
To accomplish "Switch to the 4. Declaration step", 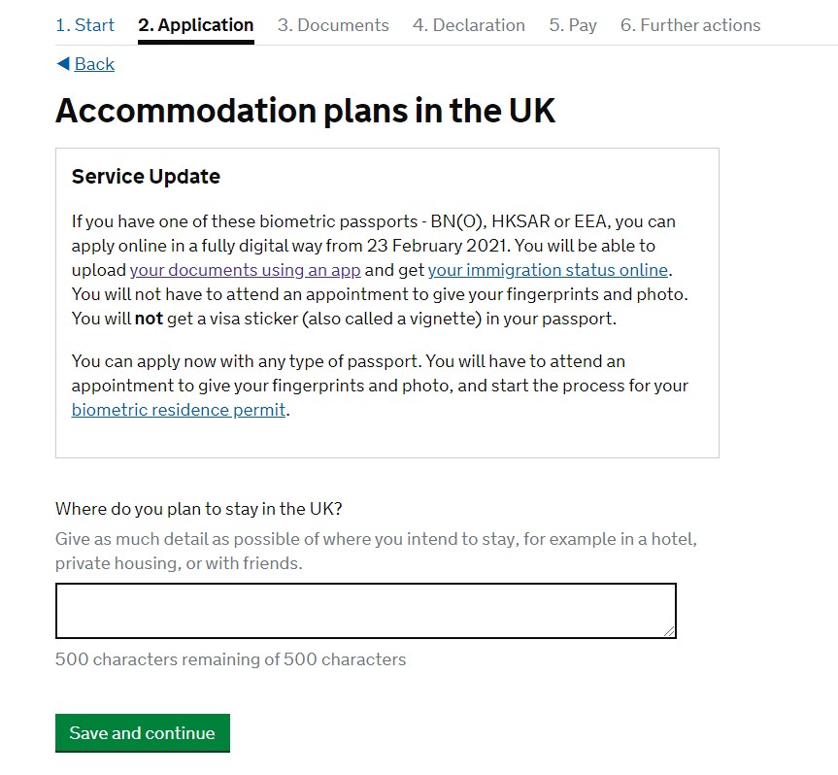I will pyautogui.click(x=468, y=25).
